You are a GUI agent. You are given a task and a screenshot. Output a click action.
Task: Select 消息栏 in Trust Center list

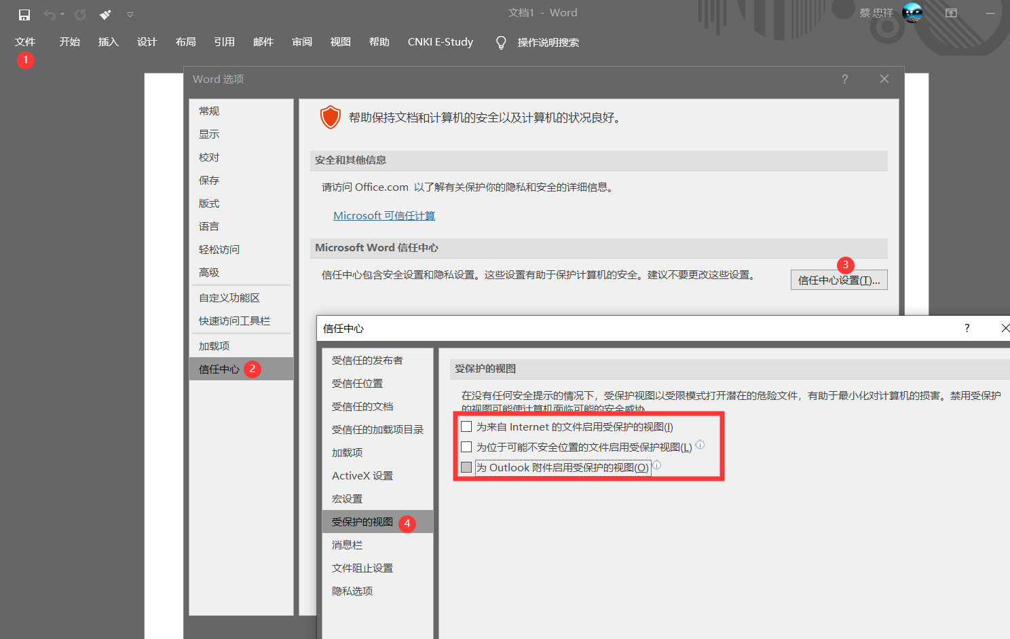[377, 545]
